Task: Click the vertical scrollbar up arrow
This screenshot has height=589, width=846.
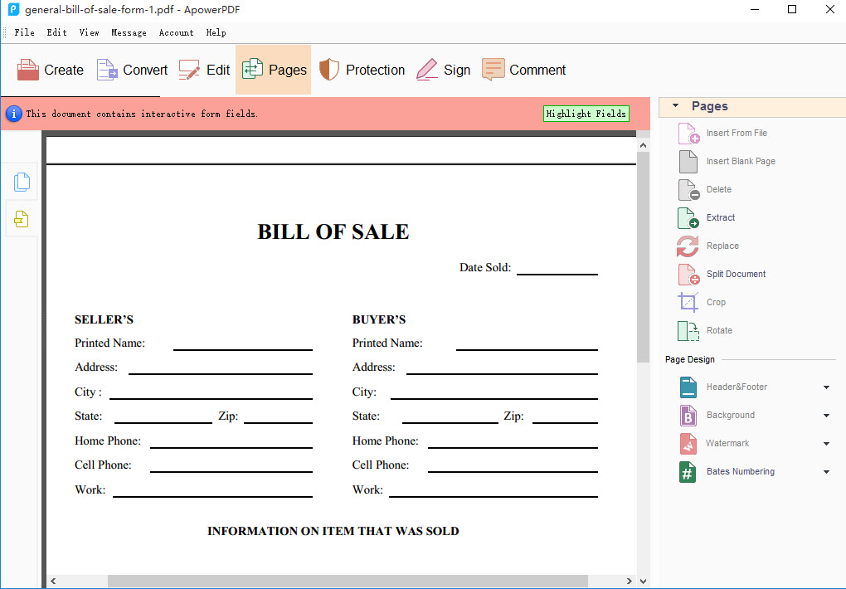Action: (x=643, y=146)
